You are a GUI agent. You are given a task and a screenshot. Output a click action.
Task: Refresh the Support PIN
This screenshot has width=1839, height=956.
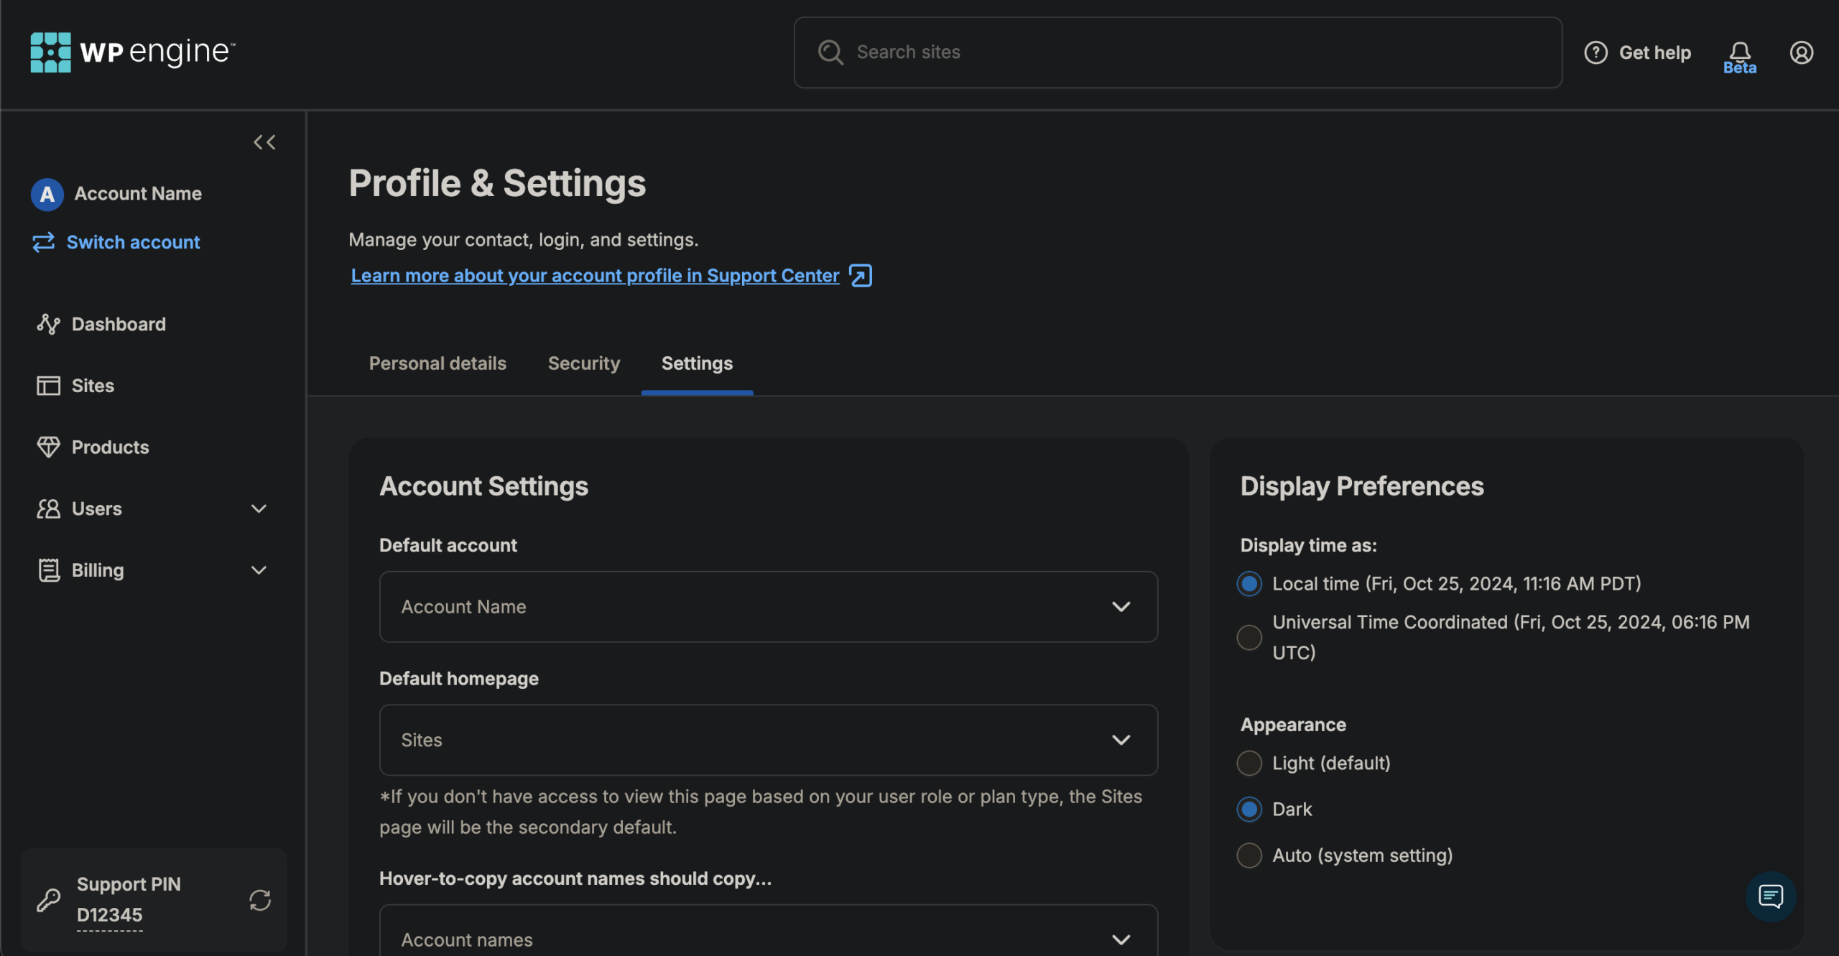[260, 899]
